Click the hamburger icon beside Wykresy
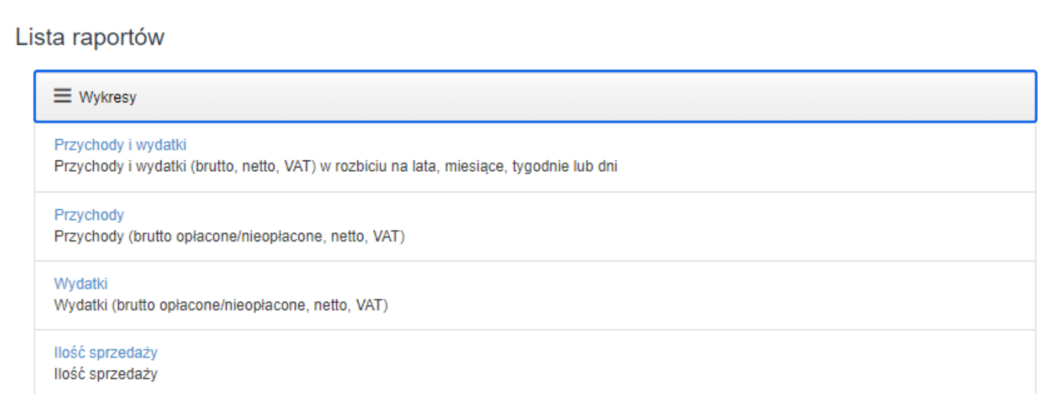The width and height of the screenshot is (1056, 394). (63, 96)
